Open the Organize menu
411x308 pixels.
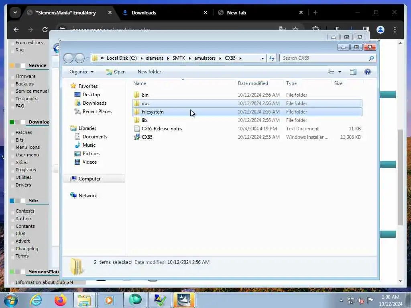81,72
